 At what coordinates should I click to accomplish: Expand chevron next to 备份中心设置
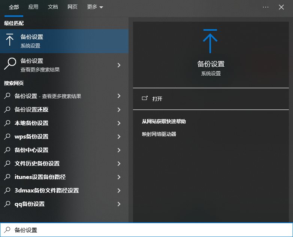tap(119, 150)
